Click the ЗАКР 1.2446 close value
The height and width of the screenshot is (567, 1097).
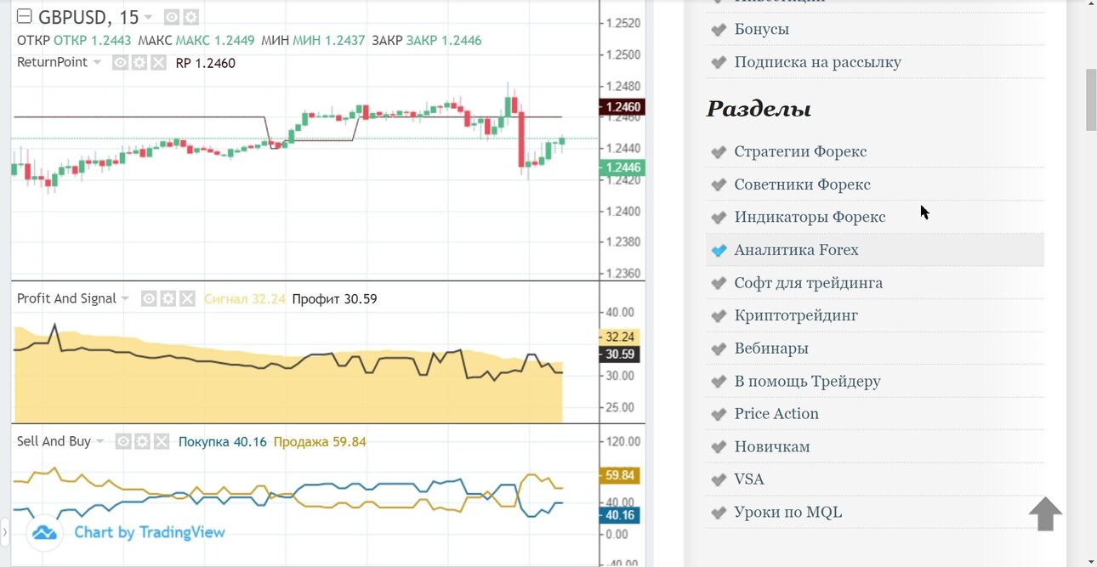click(x=444, y=40)
